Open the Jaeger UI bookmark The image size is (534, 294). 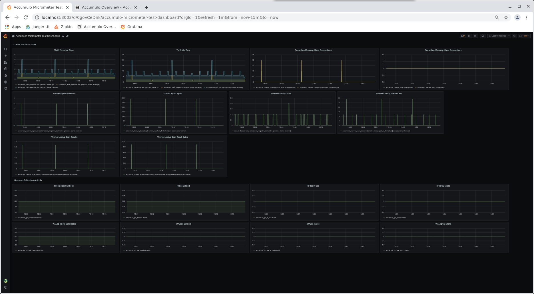(37, 27)
